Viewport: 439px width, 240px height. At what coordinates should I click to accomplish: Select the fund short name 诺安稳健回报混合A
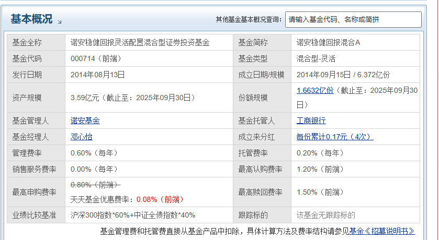[329, 43]
